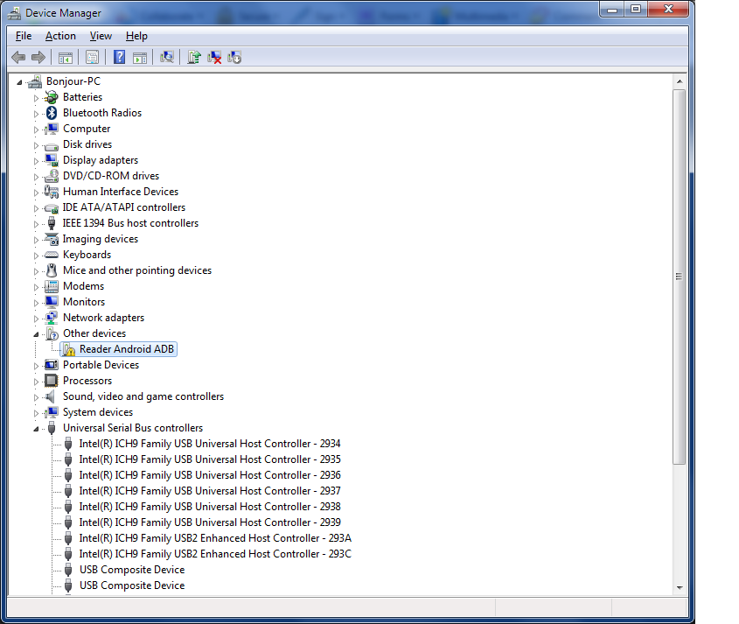
Task: Click the Update Driver Software icon
Action: [x=193, y=58]
